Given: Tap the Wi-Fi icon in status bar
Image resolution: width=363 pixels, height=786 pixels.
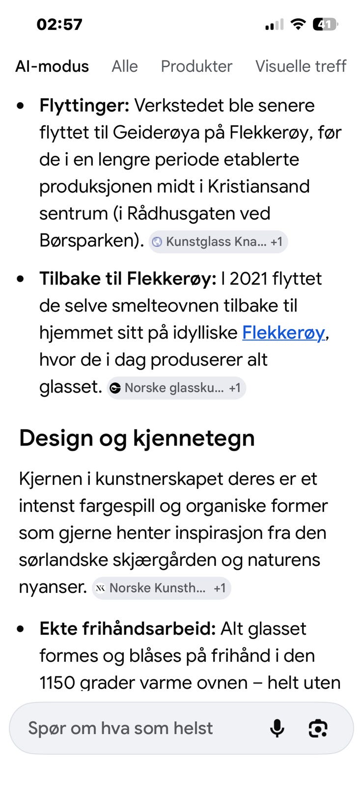Looking at the screenshot, I should point(298,24).
